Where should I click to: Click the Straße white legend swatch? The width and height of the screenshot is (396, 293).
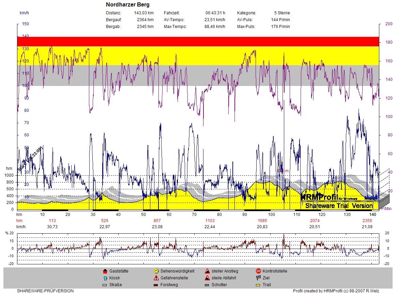(105, 285)
